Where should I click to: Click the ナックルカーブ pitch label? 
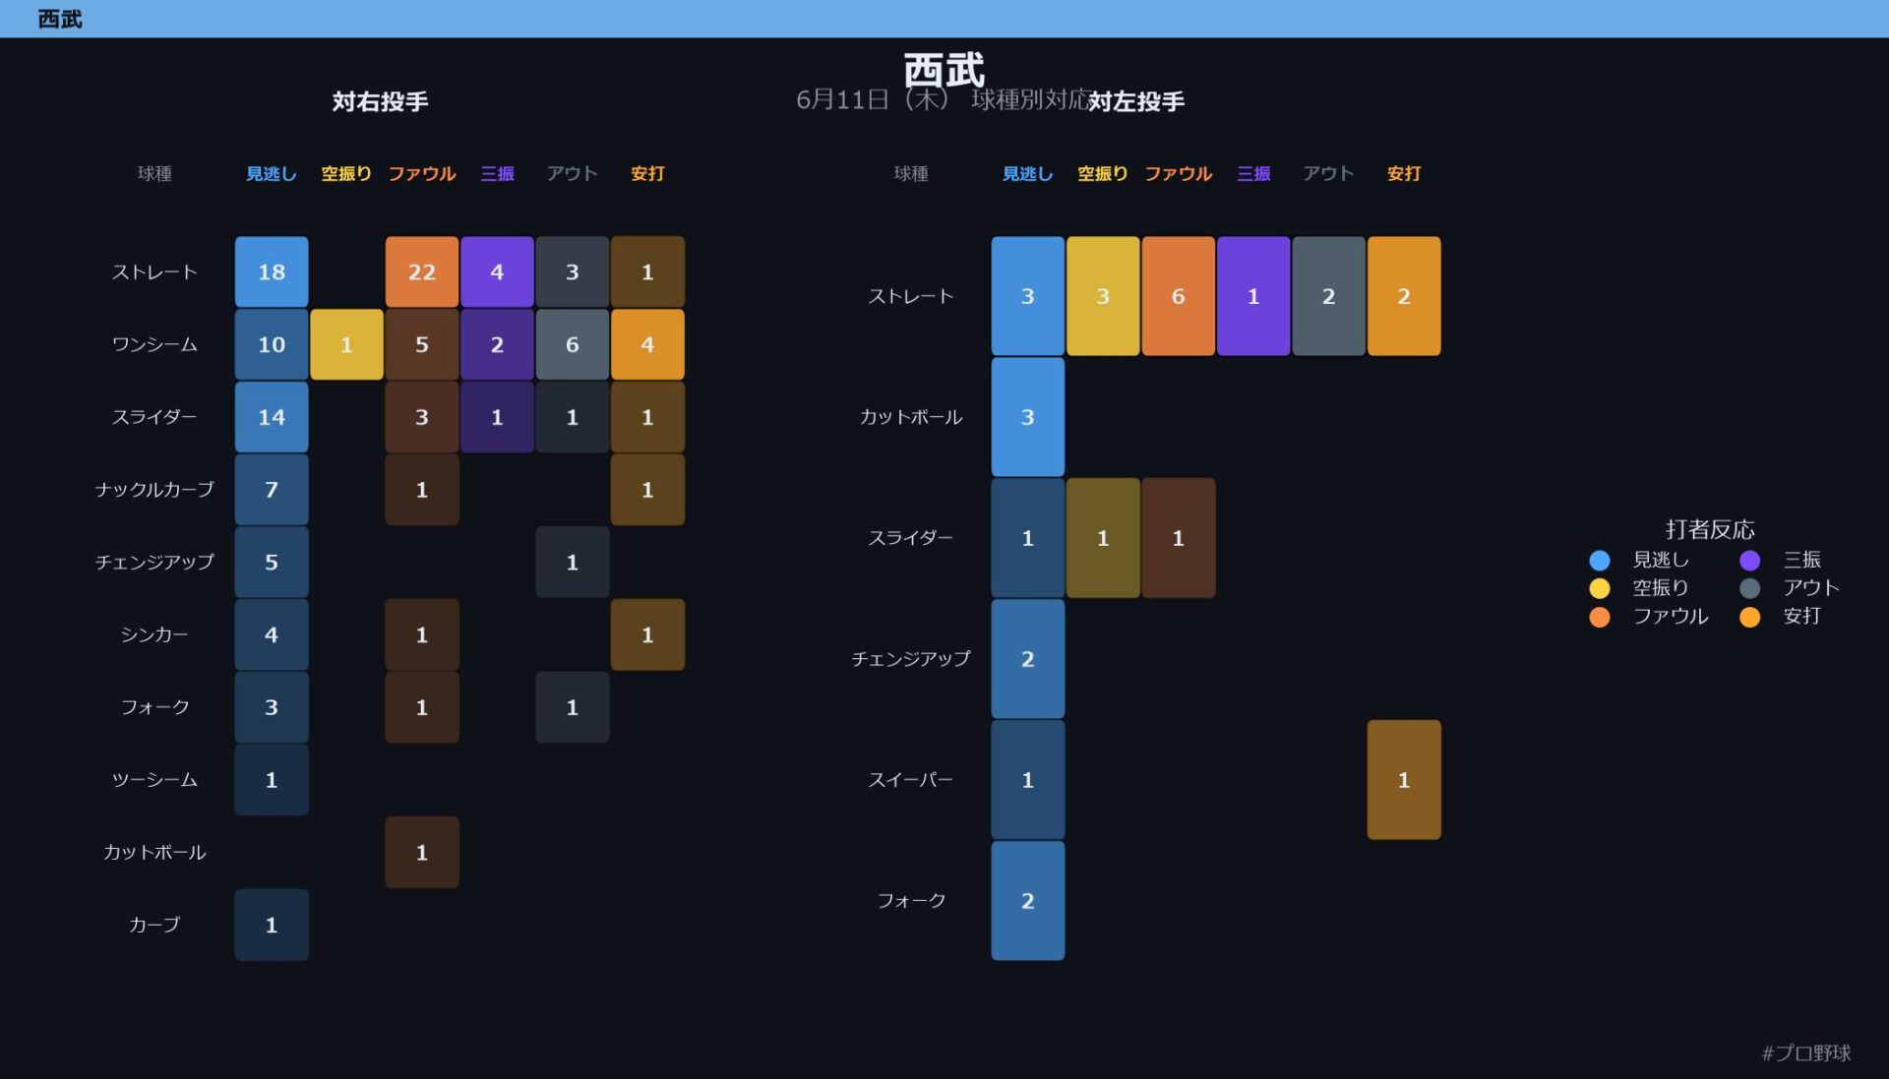[x=154, y=490]
